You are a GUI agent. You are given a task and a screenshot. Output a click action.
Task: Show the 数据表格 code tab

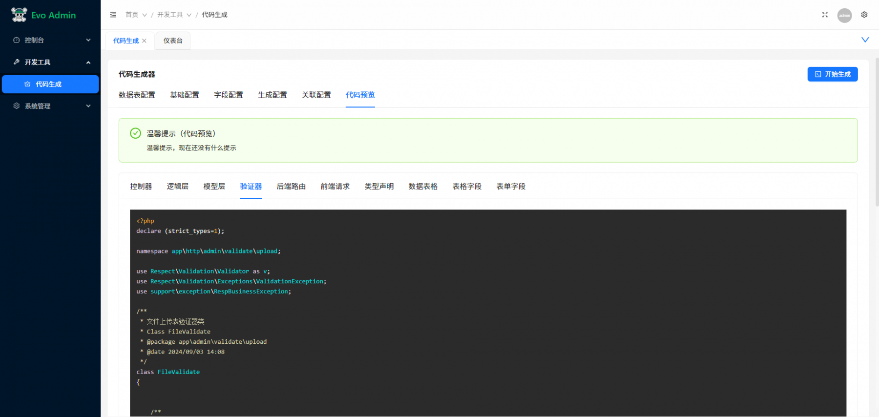pos(423,187)
